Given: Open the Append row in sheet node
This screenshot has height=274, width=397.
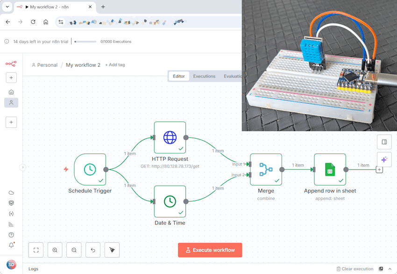Looking at the screenshot, I should coord(330,170).
